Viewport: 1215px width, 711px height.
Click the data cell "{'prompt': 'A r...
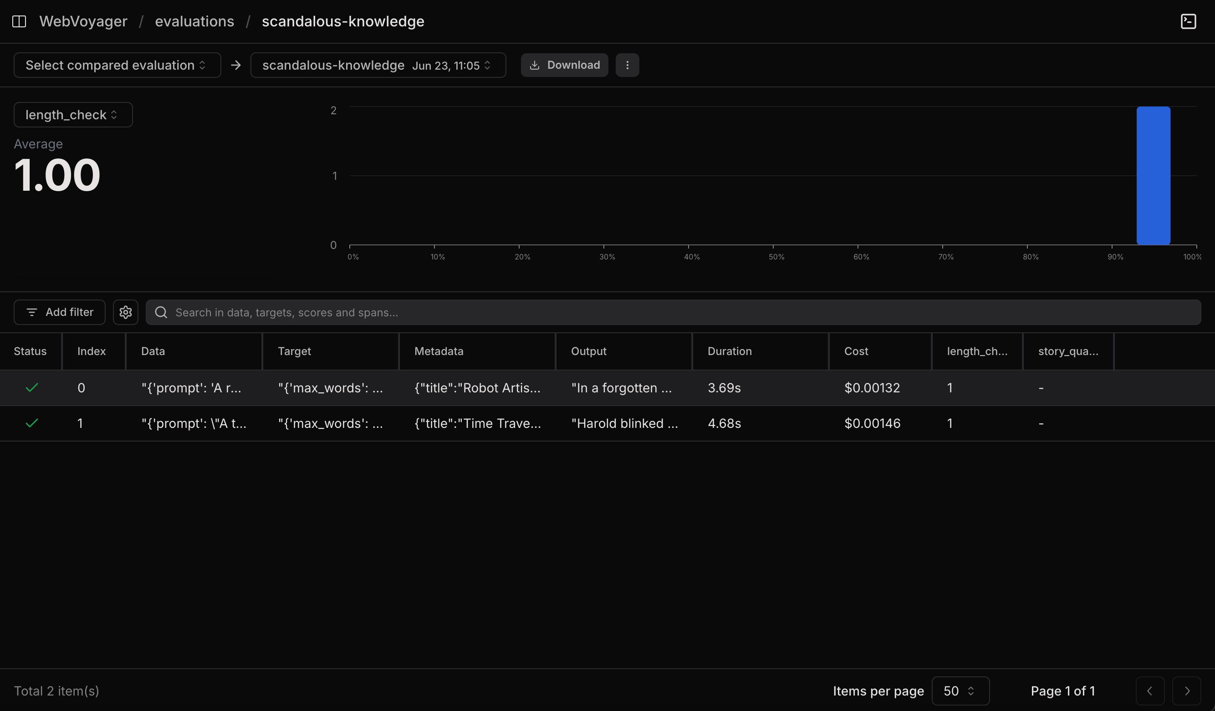pyautogui.click(x=191, y=387)
